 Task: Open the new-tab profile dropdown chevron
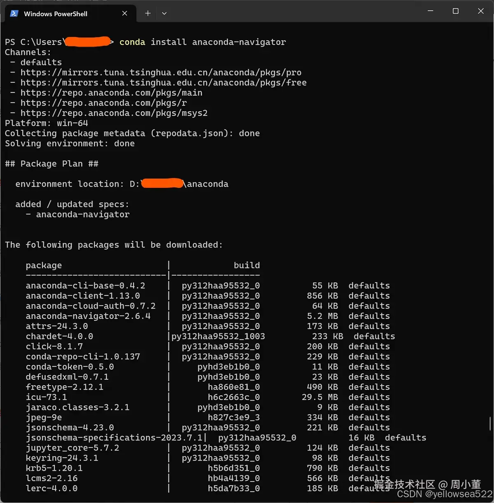[164, 14]
